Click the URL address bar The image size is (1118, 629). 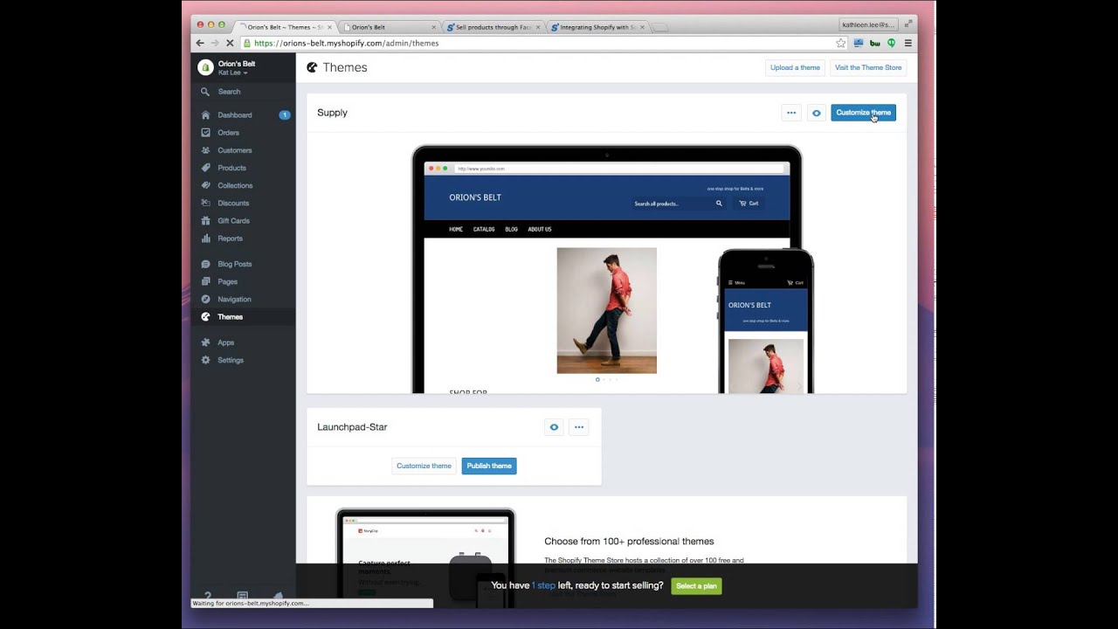pyautogui.click(x=543, y=43)
